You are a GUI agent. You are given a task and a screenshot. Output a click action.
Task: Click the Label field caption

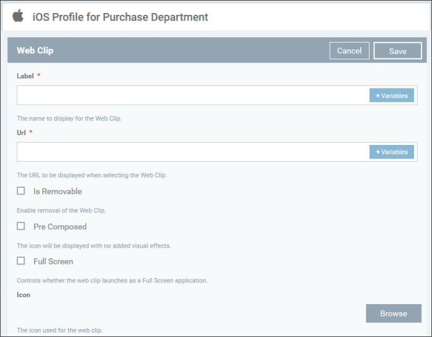[x=25, y=76]
